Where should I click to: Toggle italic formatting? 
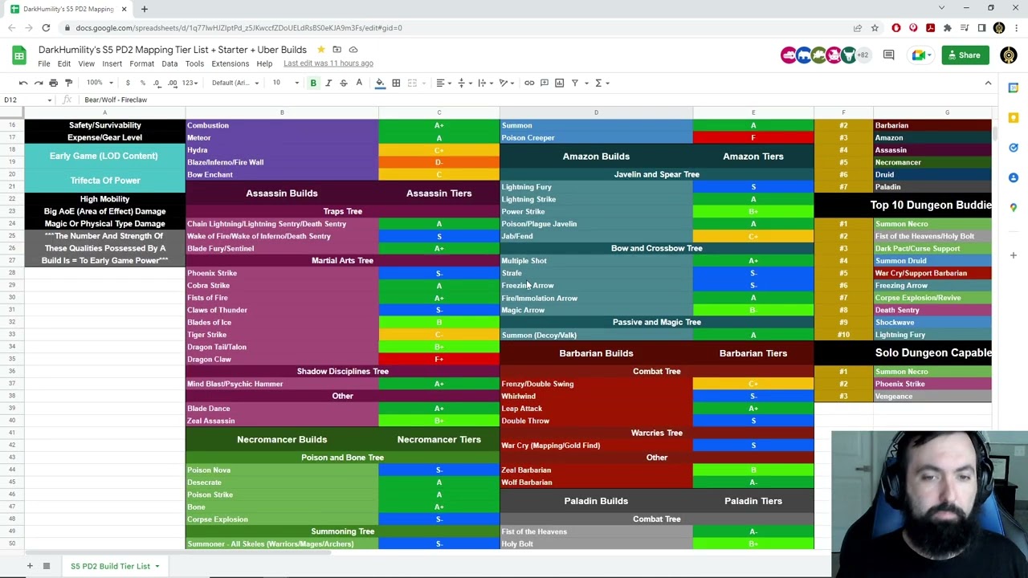click(x=328, y=83)
